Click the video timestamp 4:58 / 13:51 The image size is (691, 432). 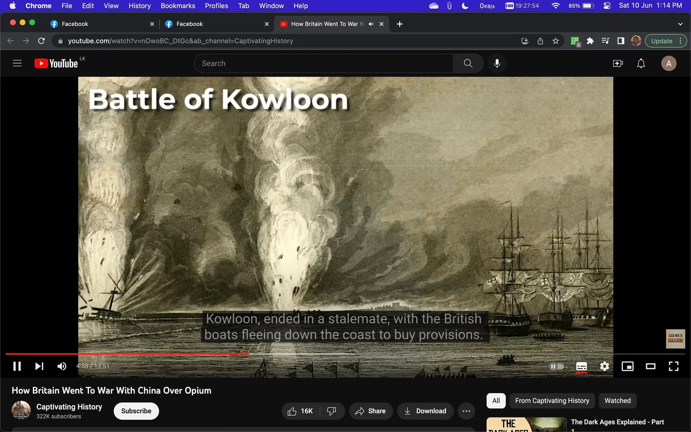pyautogui.click(x=93, y=366)
